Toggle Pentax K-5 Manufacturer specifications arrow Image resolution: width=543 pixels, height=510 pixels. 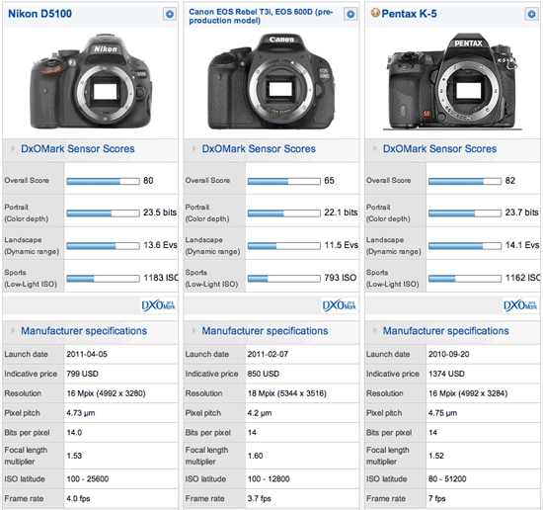coord(375,331)
